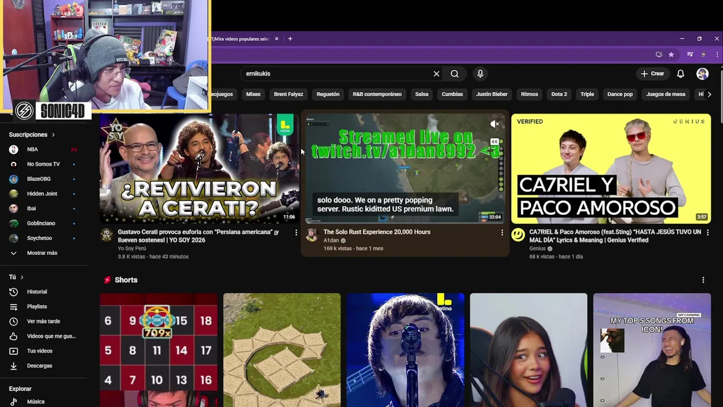Open the notifications bell
Screen dimensions: 723x407
tap(681, 73)
